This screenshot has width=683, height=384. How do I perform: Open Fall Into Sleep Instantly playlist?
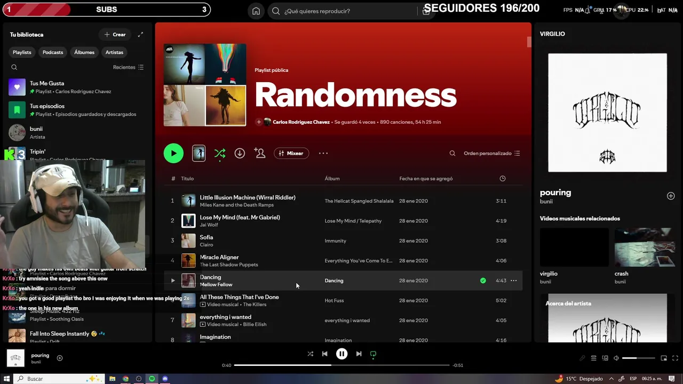(77, 336)
